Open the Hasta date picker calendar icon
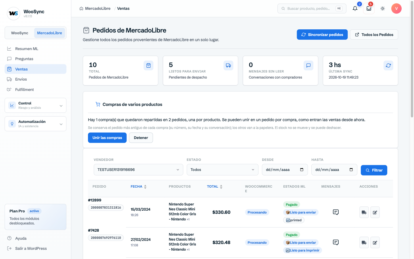This screenshot has width=414, height=259. click(351, 170)
